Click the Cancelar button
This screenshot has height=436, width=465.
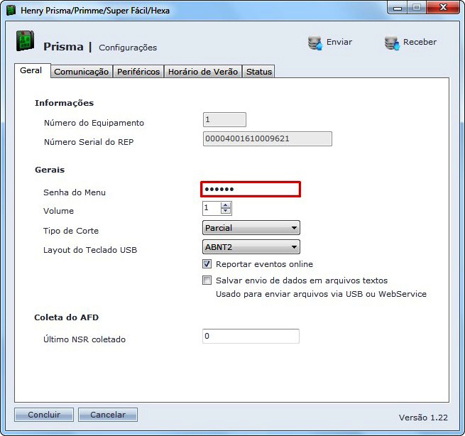tap(108, 415)
